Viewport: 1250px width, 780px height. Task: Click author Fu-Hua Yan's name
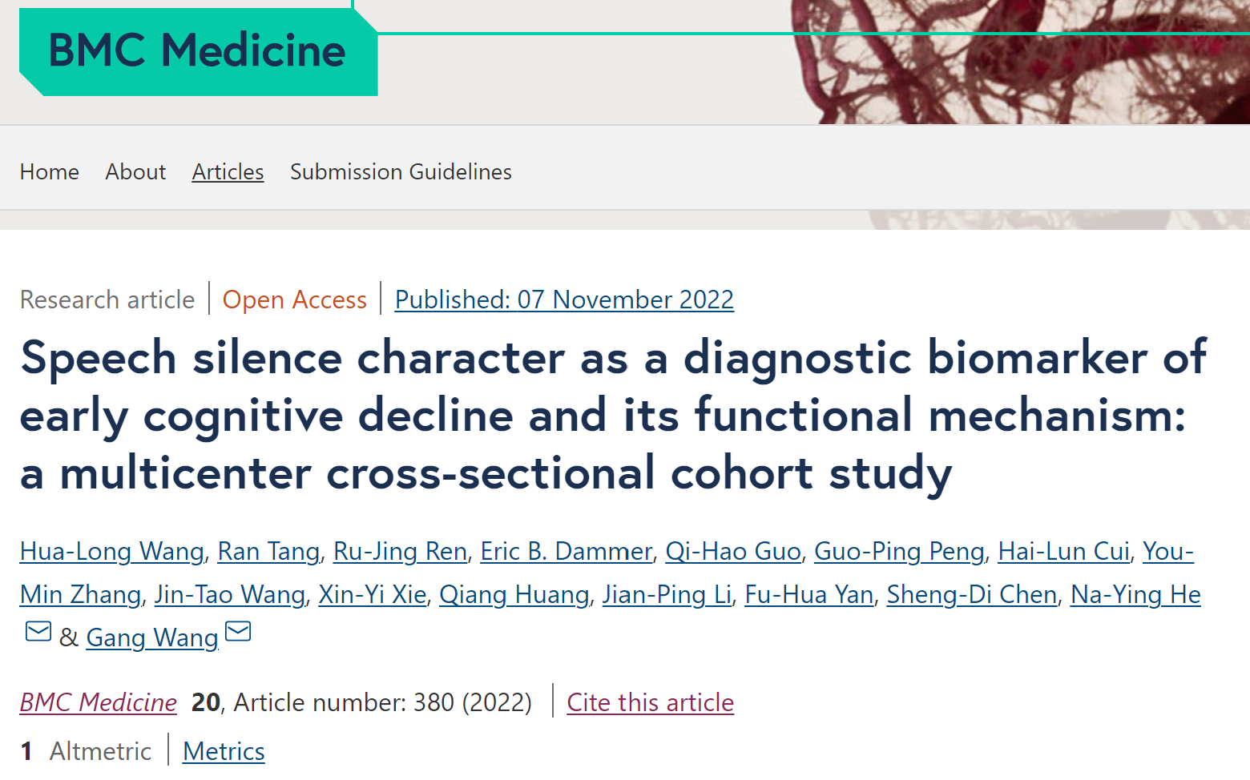coord(809,595)
